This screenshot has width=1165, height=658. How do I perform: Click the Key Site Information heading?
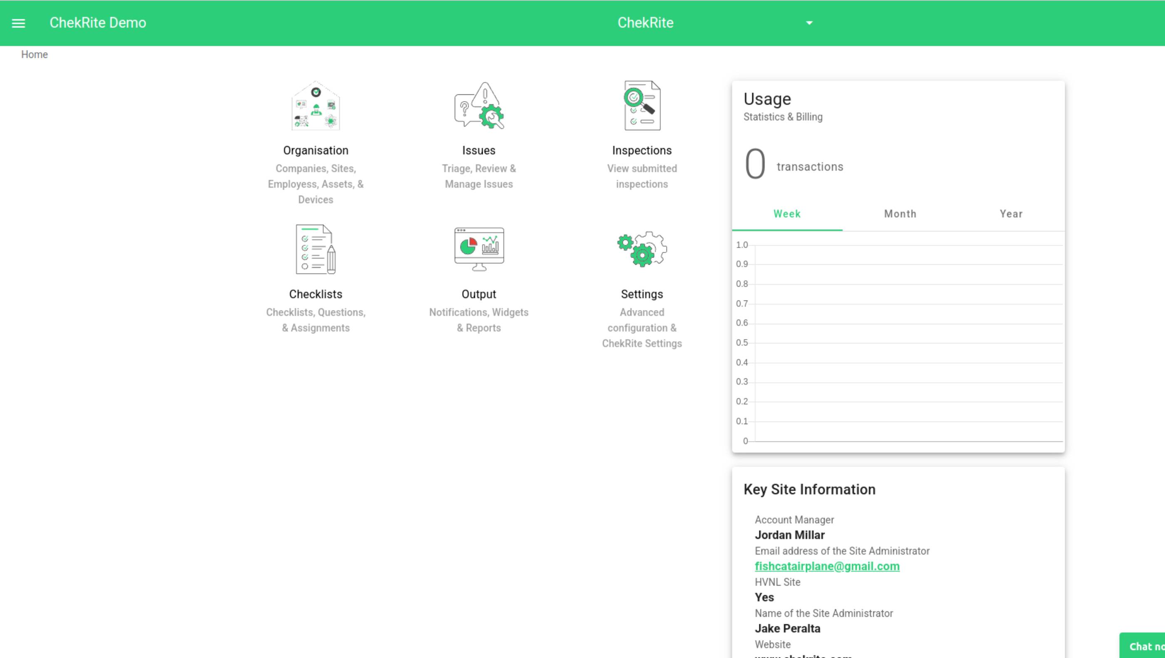[810, 490]
